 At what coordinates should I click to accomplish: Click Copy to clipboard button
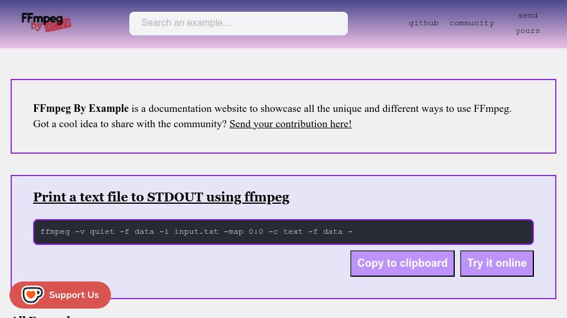pos(402,263)
